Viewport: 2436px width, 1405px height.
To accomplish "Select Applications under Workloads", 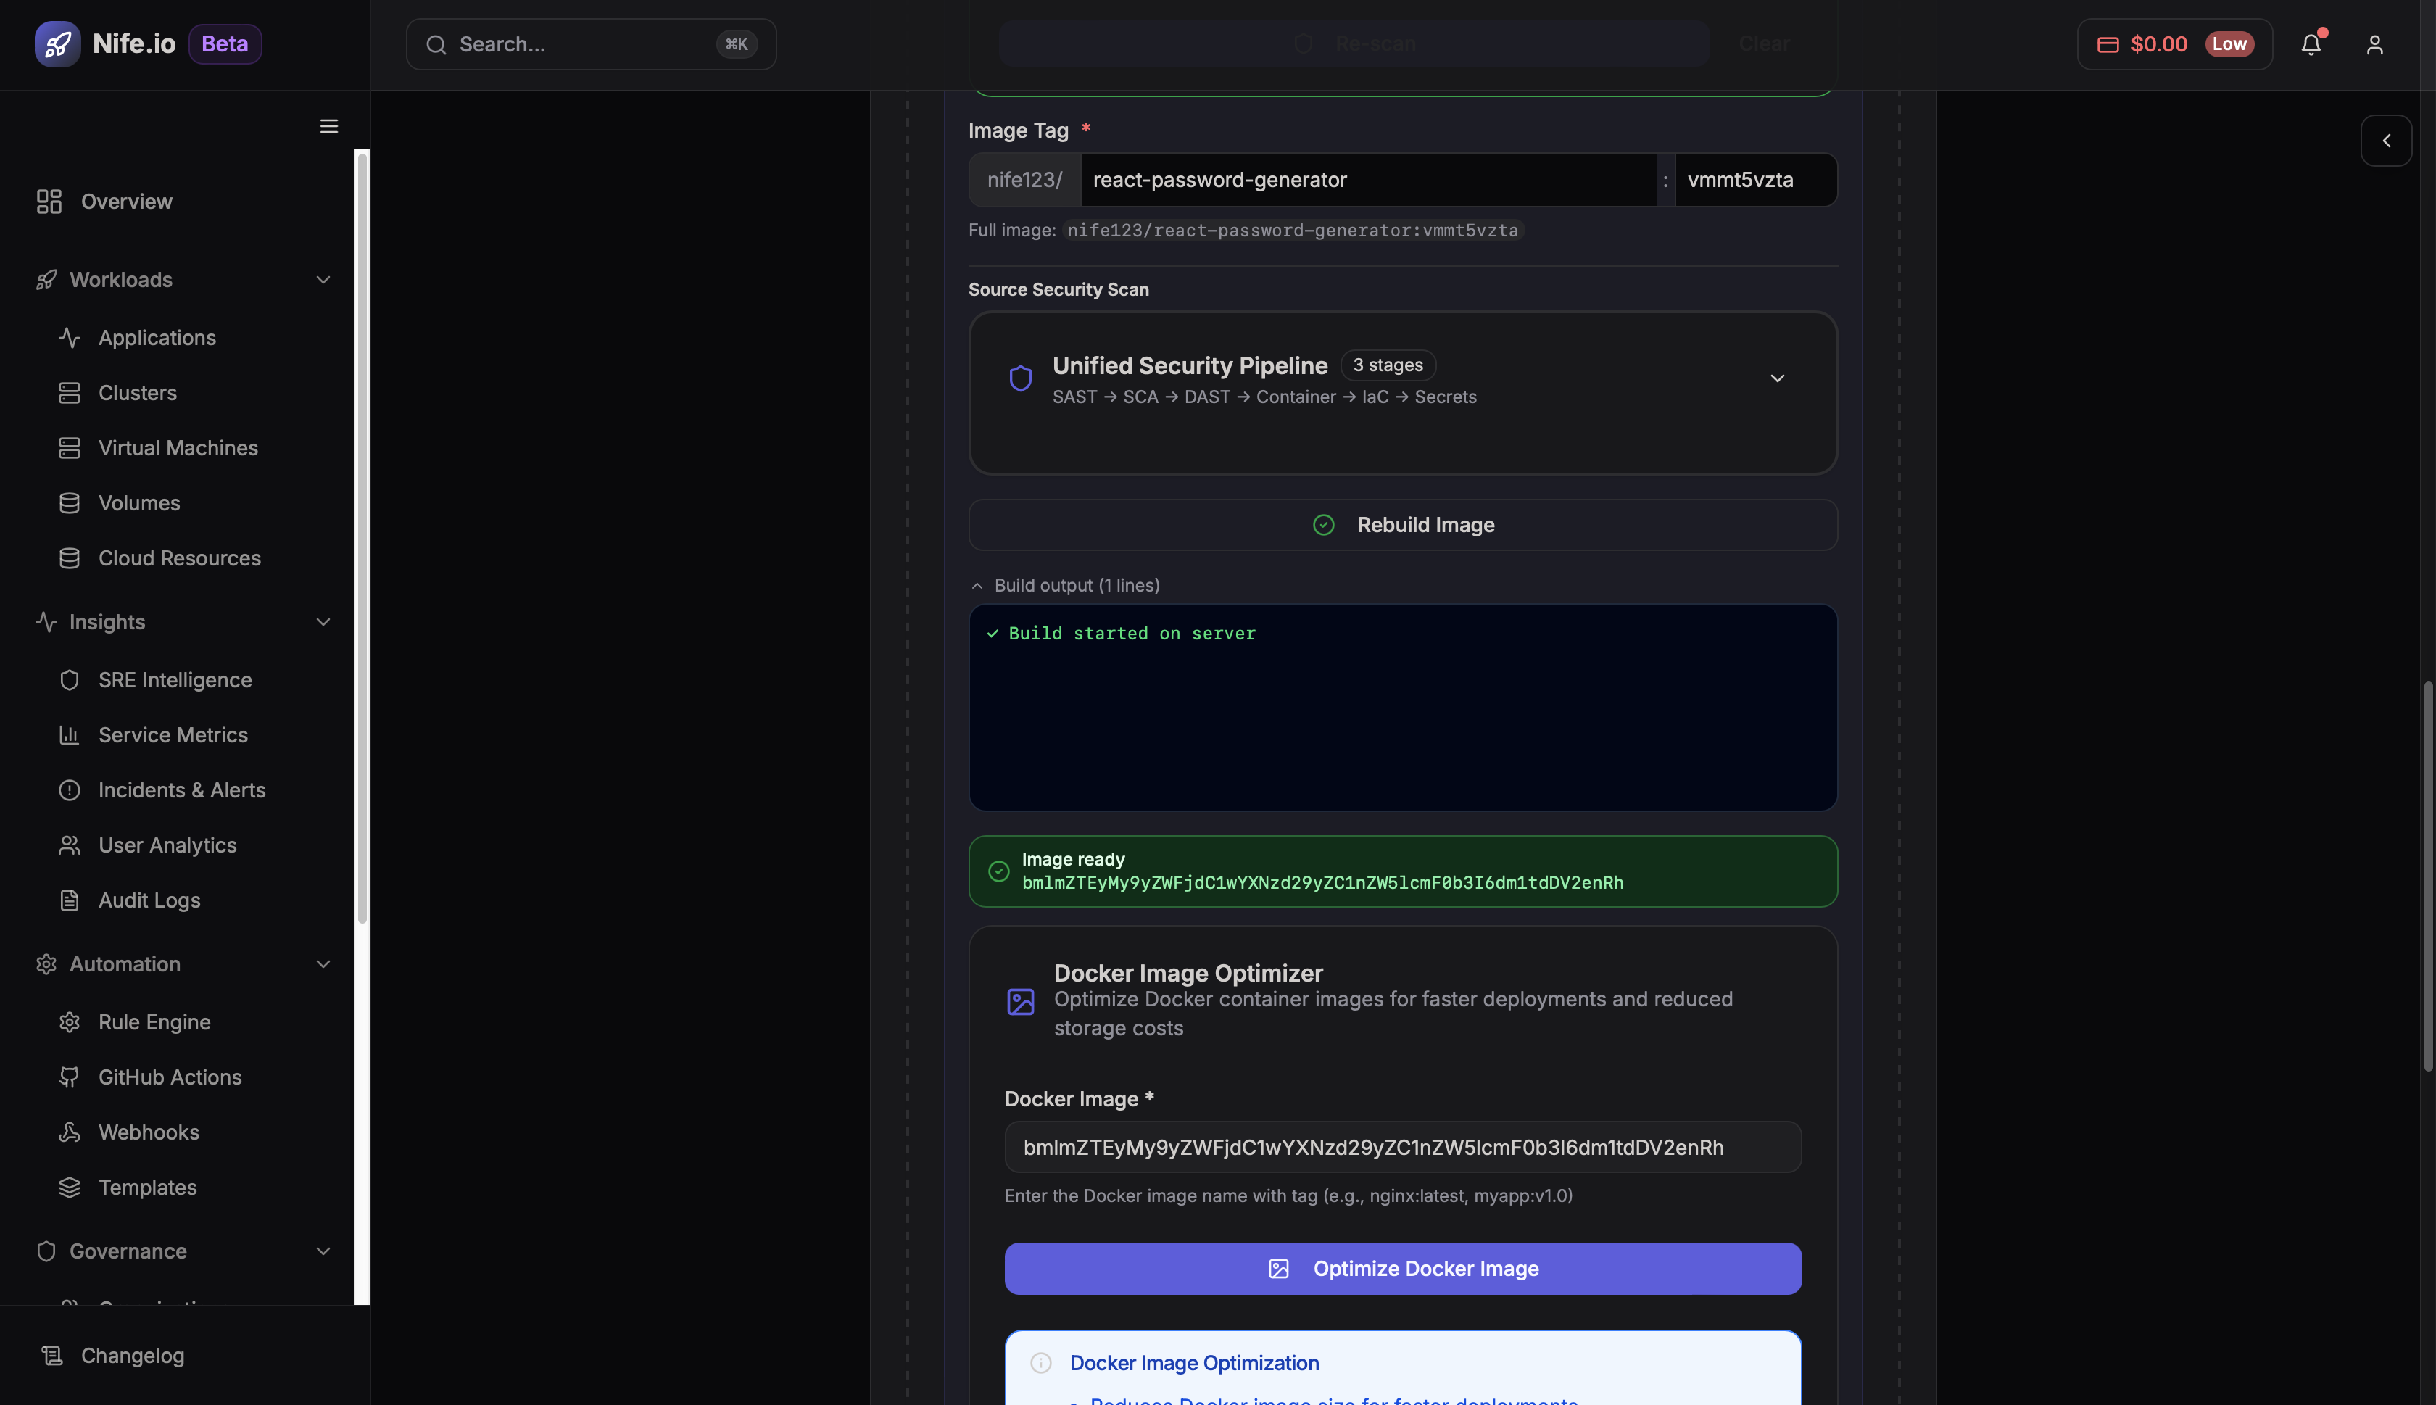I will pyautogui.click(x=157, y=338).
